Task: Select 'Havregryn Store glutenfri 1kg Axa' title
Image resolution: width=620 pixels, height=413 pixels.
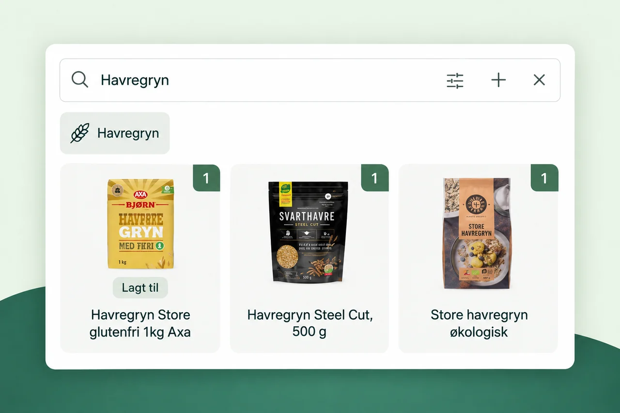Action: coord(140,323)
